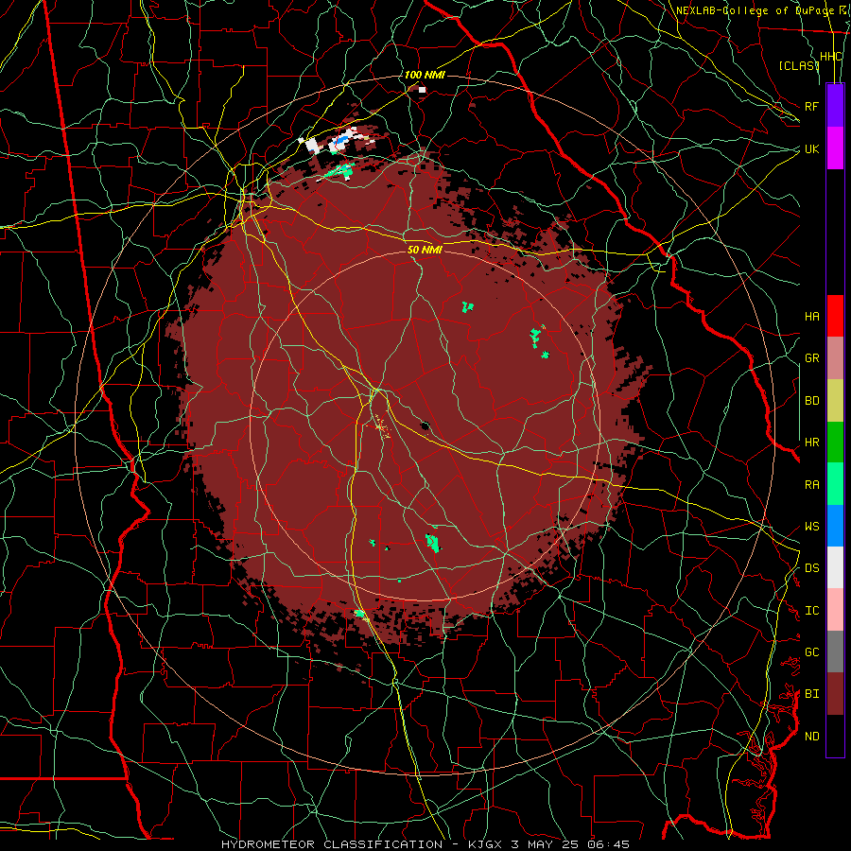The width and height of the screenshot is (851, 851).
Task: Click the IC label in the legend
Action: pos(811,611)
